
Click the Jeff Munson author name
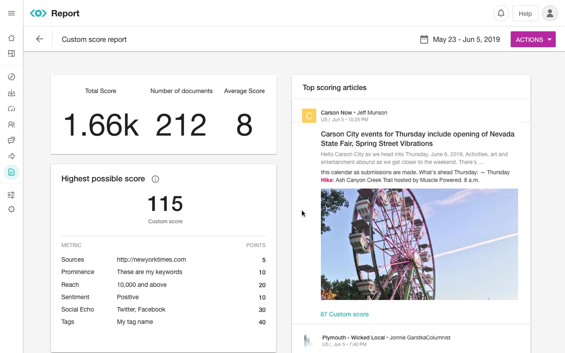pos(372,113)
